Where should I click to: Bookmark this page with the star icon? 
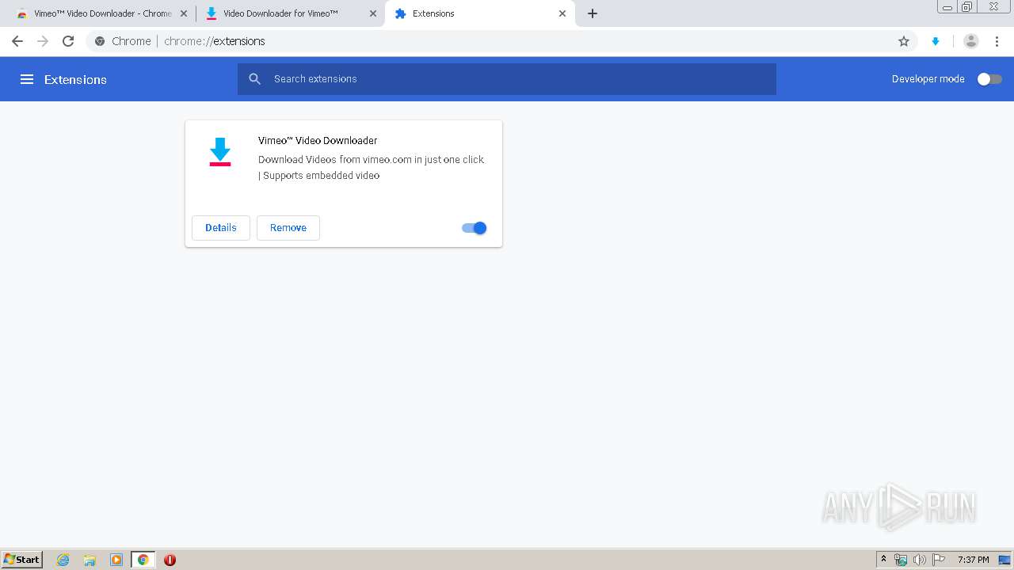tap(904, 41)
